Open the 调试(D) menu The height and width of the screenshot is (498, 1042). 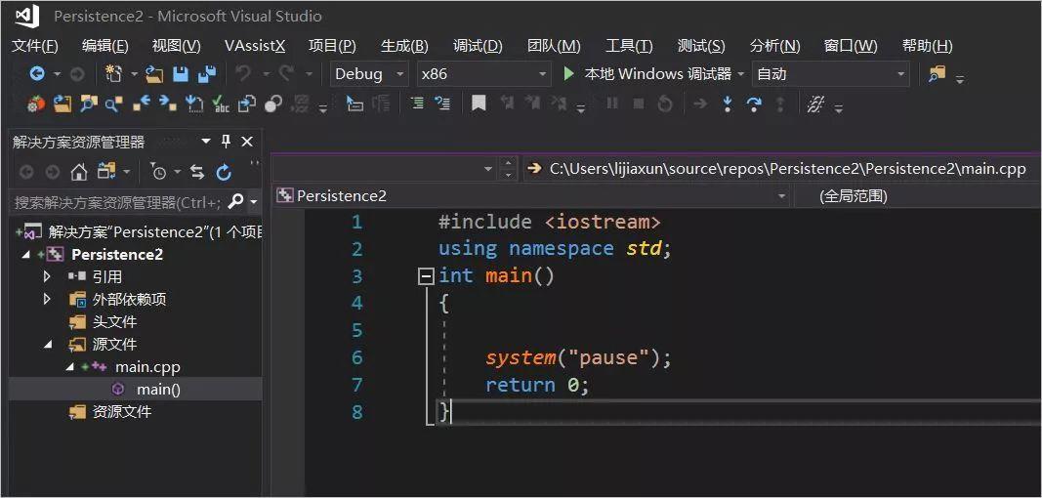[x=478, y=46]
